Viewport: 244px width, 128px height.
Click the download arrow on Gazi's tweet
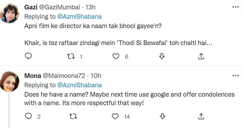(162, 56)
